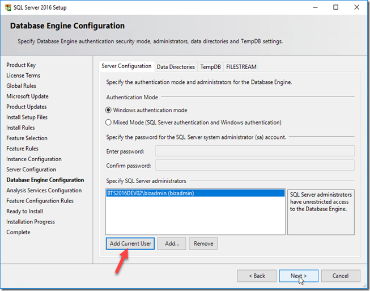370x291 pixels.
Task: Click Ready to Install step
Action: click(x=24, y=211)
